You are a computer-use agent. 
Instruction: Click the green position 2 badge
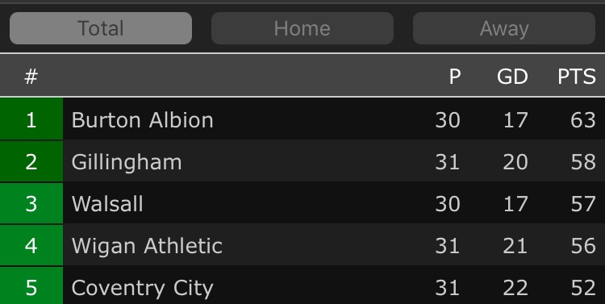(x=31, y=161)
